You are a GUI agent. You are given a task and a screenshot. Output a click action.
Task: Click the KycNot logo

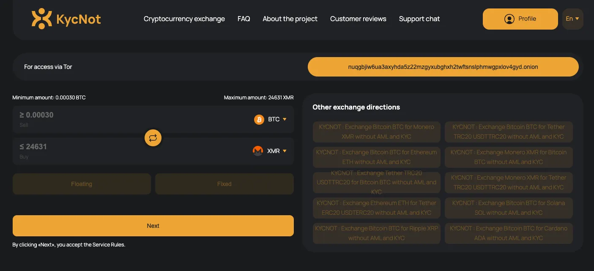click(66, 19)
